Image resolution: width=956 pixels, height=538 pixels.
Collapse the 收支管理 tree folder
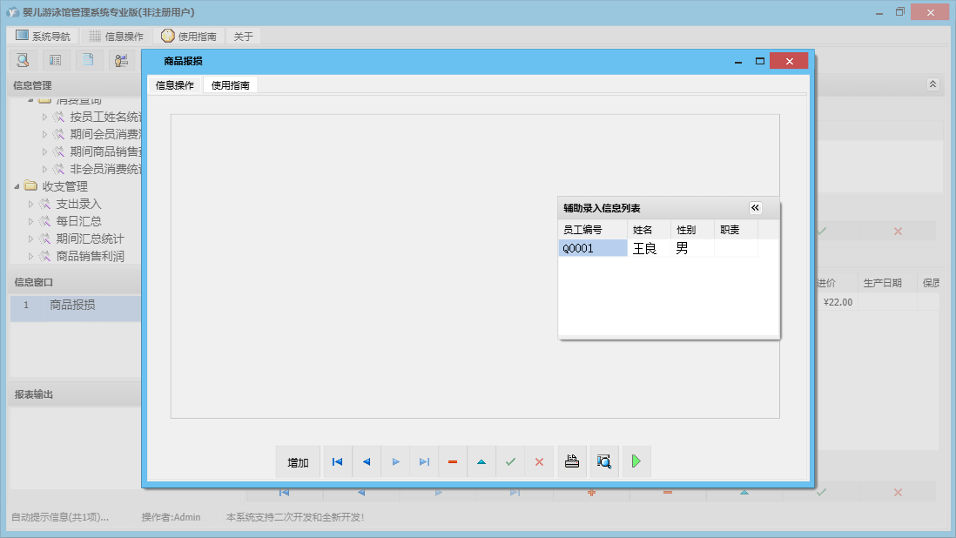[x=17, y=186]
